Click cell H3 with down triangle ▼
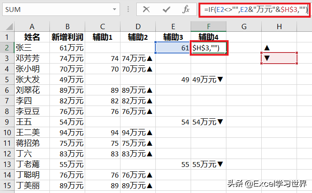 tap(279, 58)
